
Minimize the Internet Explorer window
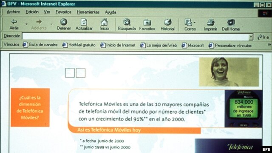(x=256, y=5)
